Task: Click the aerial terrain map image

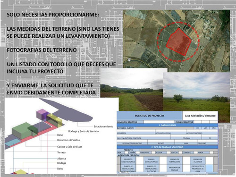Action: [177, 41]
